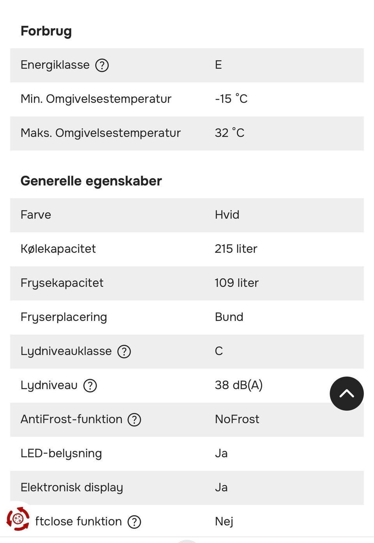
Task: Select the 38 dB(A) noise value
Action: pos(238,385)
